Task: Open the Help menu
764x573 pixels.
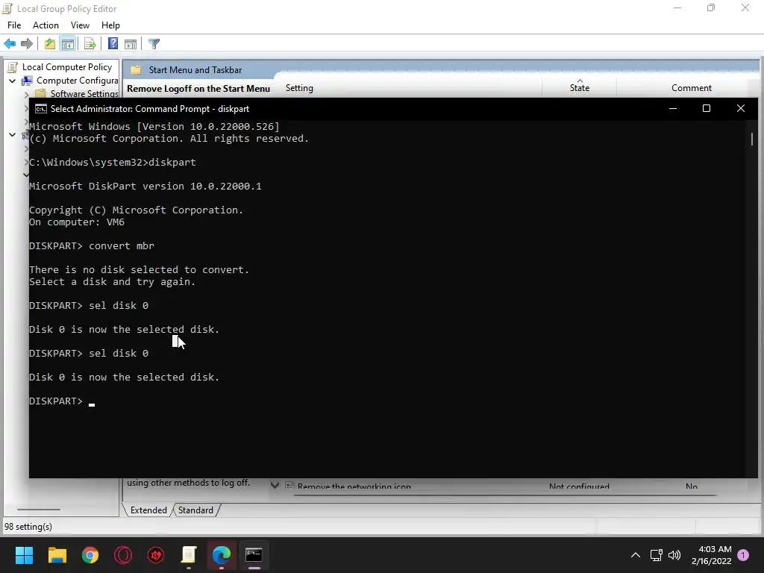Action: tap(110, 25)
